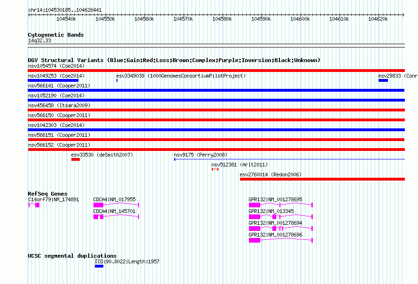Open the UCSC segmental duplications track title
418x284 pixels.
pos(72,256)
